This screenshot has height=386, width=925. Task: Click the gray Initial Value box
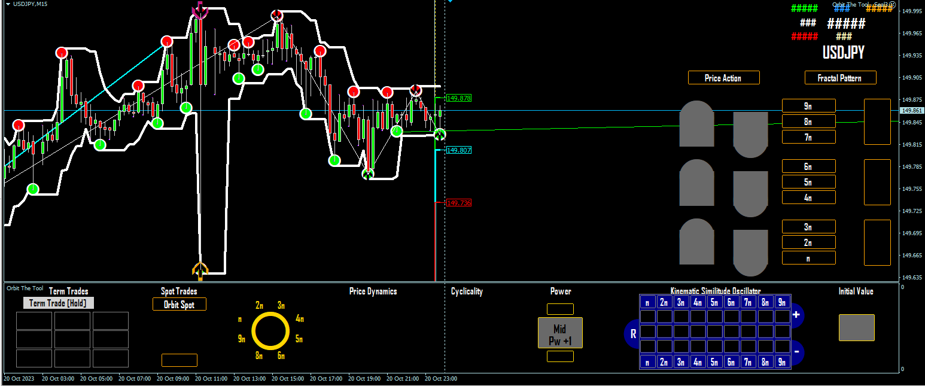(x=856, y=327)
